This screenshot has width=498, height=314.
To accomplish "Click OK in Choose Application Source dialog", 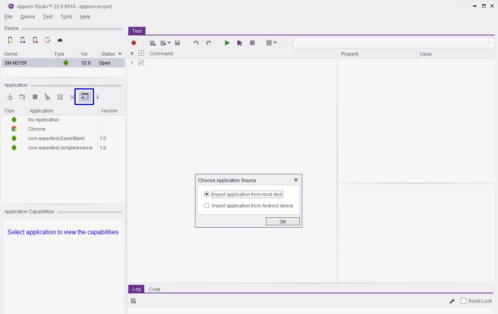I will tap(283, 221).
